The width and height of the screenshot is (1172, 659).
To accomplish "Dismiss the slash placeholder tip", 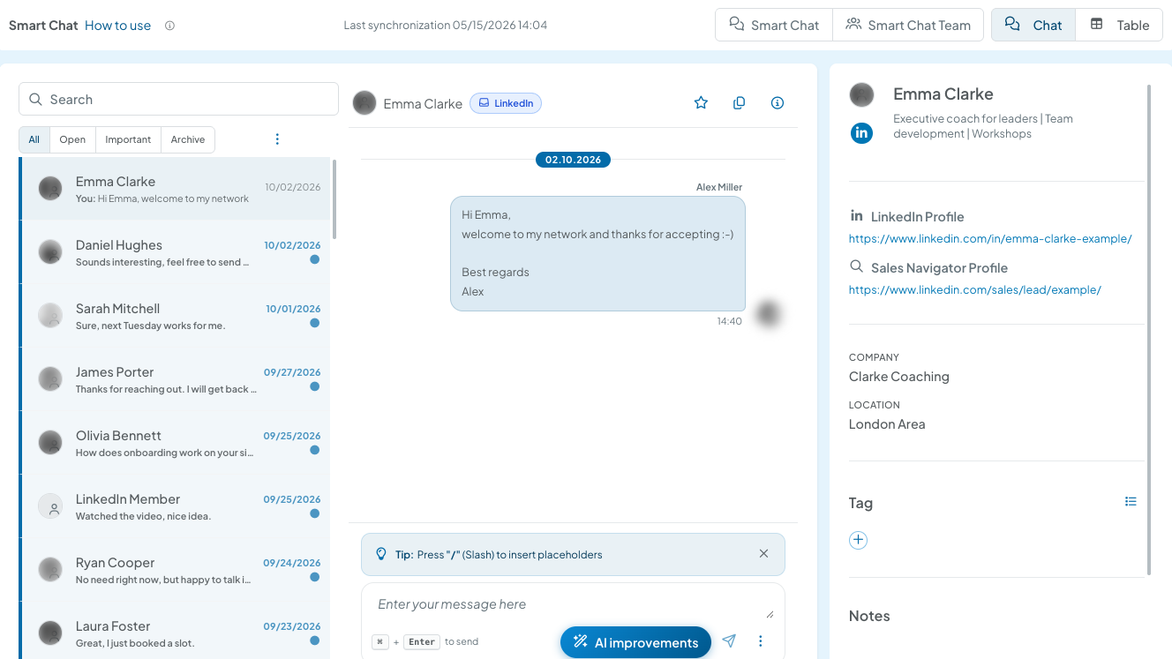I will [x=763, y=554].
